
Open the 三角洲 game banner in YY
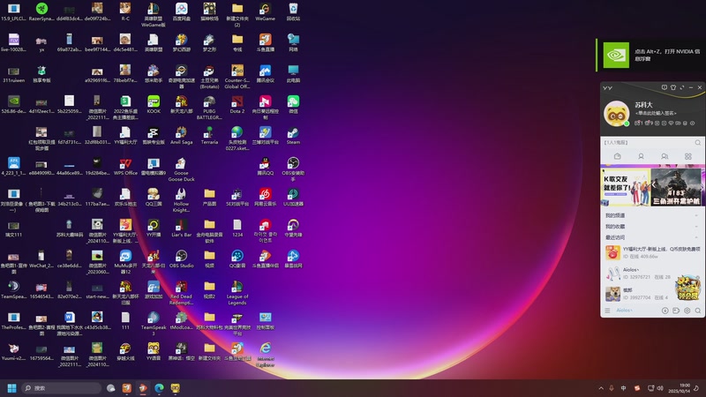tap(676, 187)
